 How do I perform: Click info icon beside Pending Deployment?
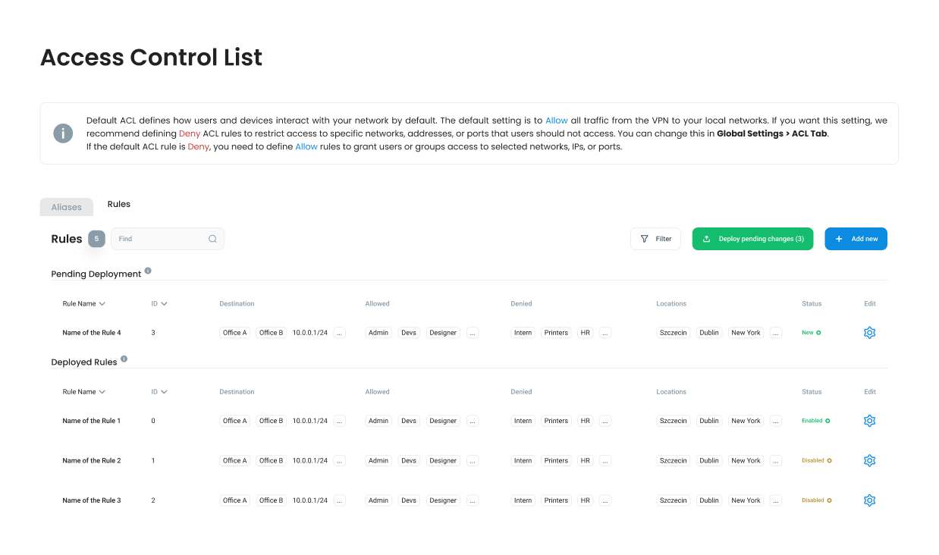[x=148, y=271]
